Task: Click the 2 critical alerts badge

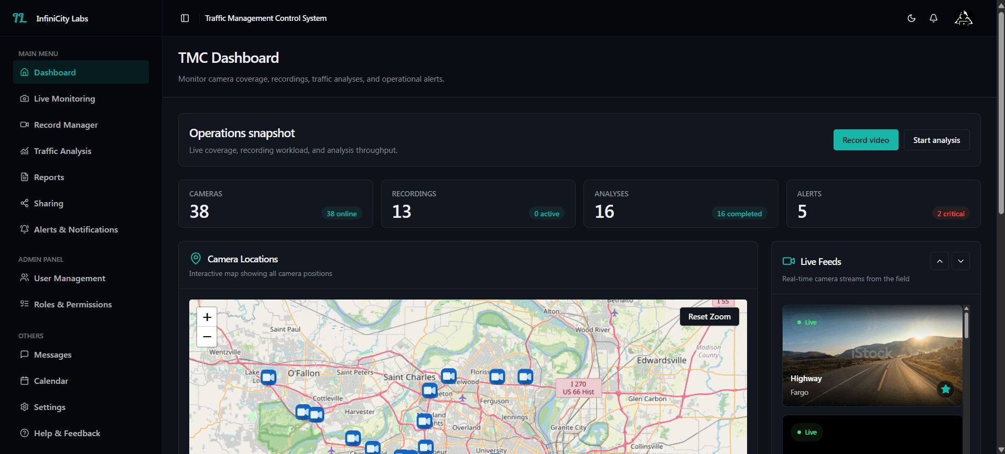Action: [x=950, y=214]
